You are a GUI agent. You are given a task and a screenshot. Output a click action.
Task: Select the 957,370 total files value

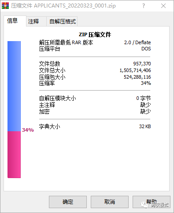point(142,64)
